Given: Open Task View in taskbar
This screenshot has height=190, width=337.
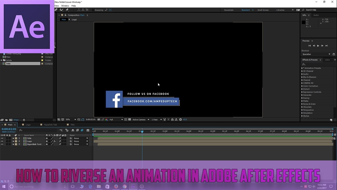Looking at the screenshot, I should point(73,187).
